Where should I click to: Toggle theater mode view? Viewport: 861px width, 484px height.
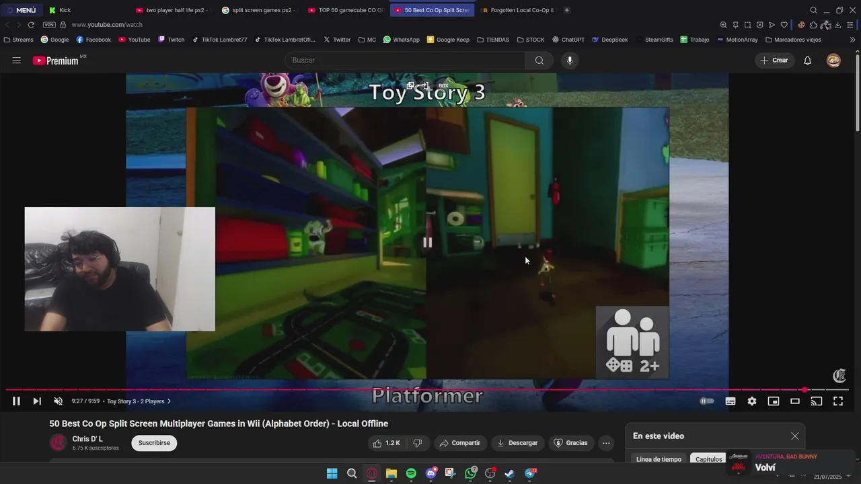(x=795, y=401)
